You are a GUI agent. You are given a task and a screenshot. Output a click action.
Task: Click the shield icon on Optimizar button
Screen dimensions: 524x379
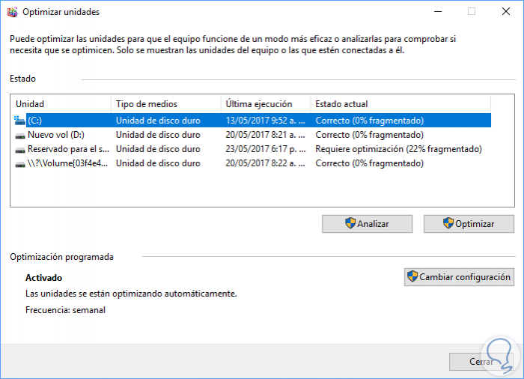(x=448, y=223)
